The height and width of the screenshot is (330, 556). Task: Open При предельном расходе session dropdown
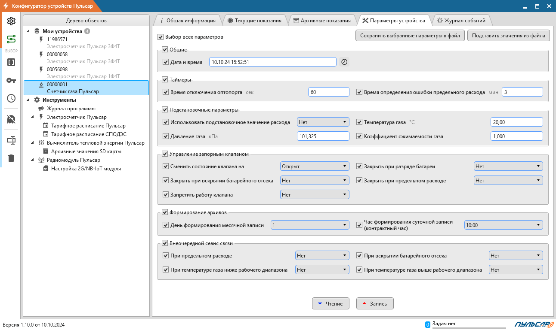322,256
